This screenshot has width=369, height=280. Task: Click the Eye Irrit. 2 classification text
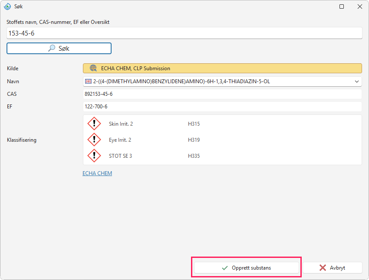pyautogui.click(x=120, y=140)
